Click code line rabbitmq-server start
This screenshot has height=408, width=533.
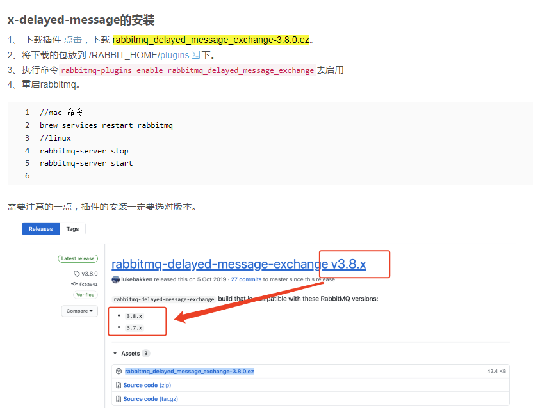click(x=86, y=163)
